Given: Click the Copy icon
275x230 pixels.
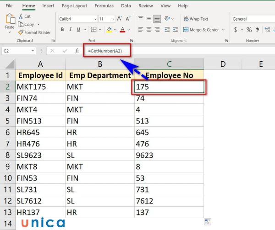Looking at the screenshot, I should click(x=21, y=24).
